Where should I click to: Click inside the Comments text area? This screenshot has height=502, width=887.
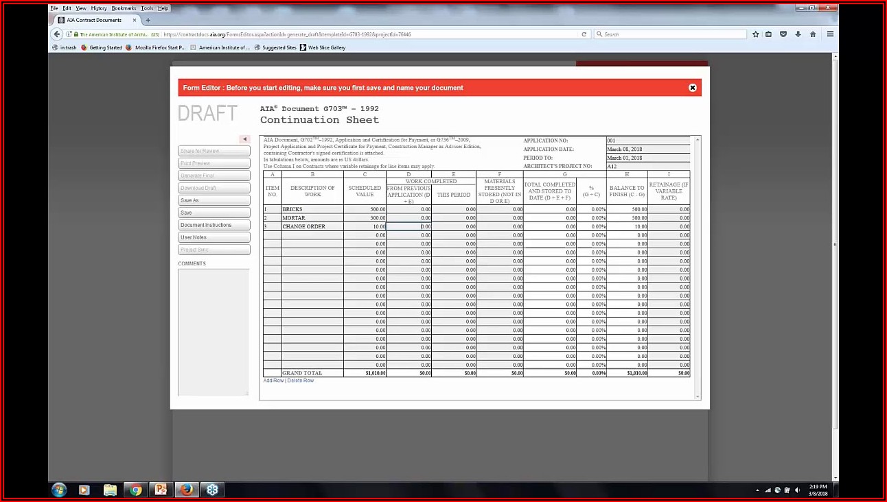point(214,332)
